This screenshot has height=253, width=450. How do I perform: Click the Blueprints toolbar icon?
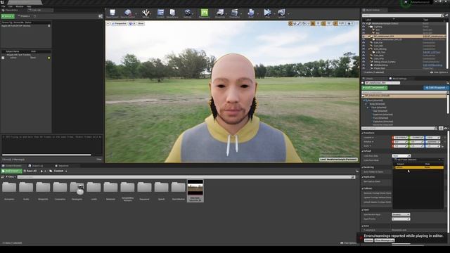tap(220, 13)
